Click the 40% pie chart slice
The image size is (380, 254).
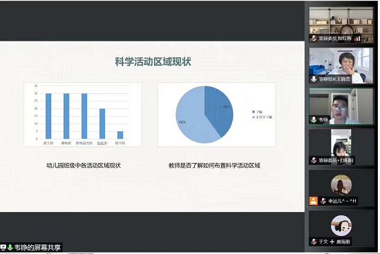[218, 109]
